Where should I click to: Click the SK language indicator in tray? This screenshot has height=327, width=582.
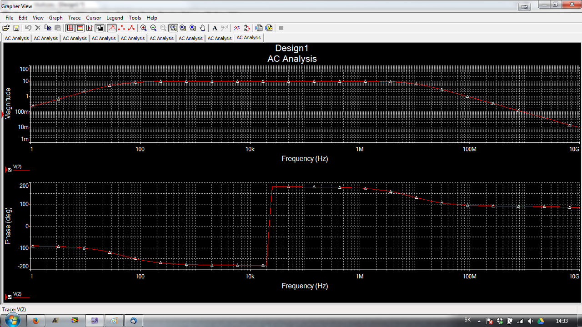(467, 320)
